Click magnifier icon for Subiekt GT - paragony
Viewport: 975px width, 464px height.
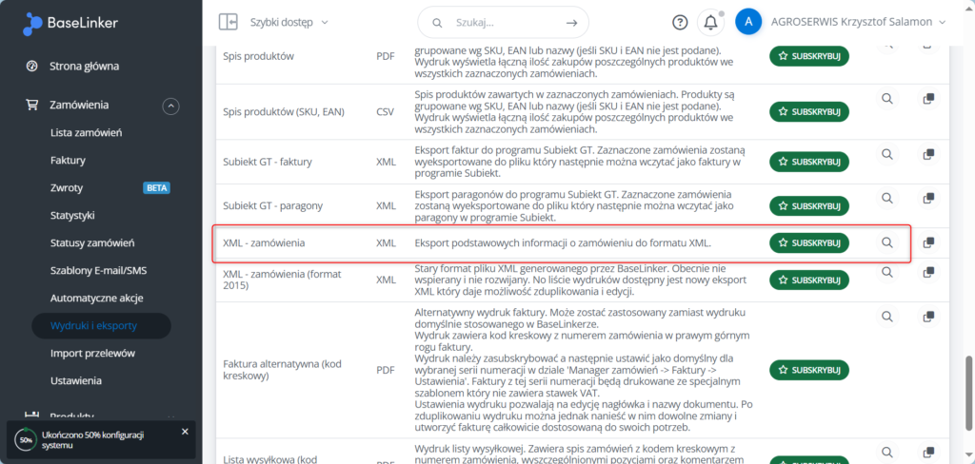887,199
